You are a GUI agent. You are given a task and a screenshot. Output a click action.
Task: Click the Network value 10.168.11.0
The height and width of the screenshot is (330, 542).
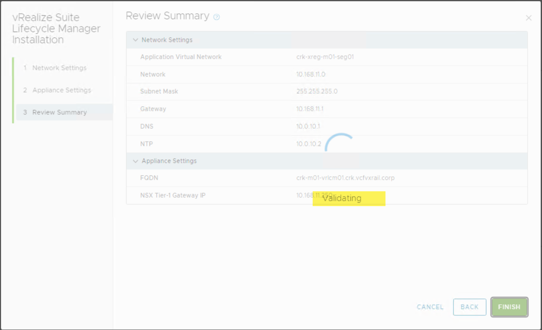tap(311, 74)
